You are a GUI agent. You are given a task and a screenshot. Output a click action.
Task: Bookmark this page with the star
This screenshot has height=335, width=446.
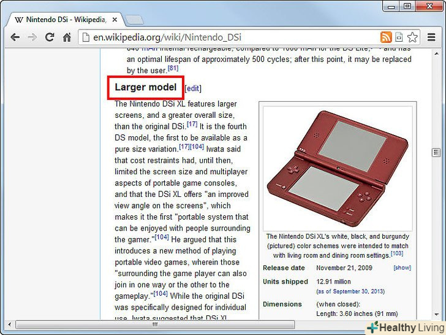pyautogui.click(x=412, y=37)
